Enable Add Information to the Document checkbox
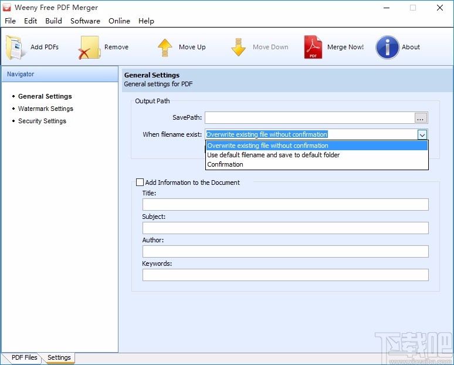This screenshot has width=454, height=365. (x=140, y=182)
